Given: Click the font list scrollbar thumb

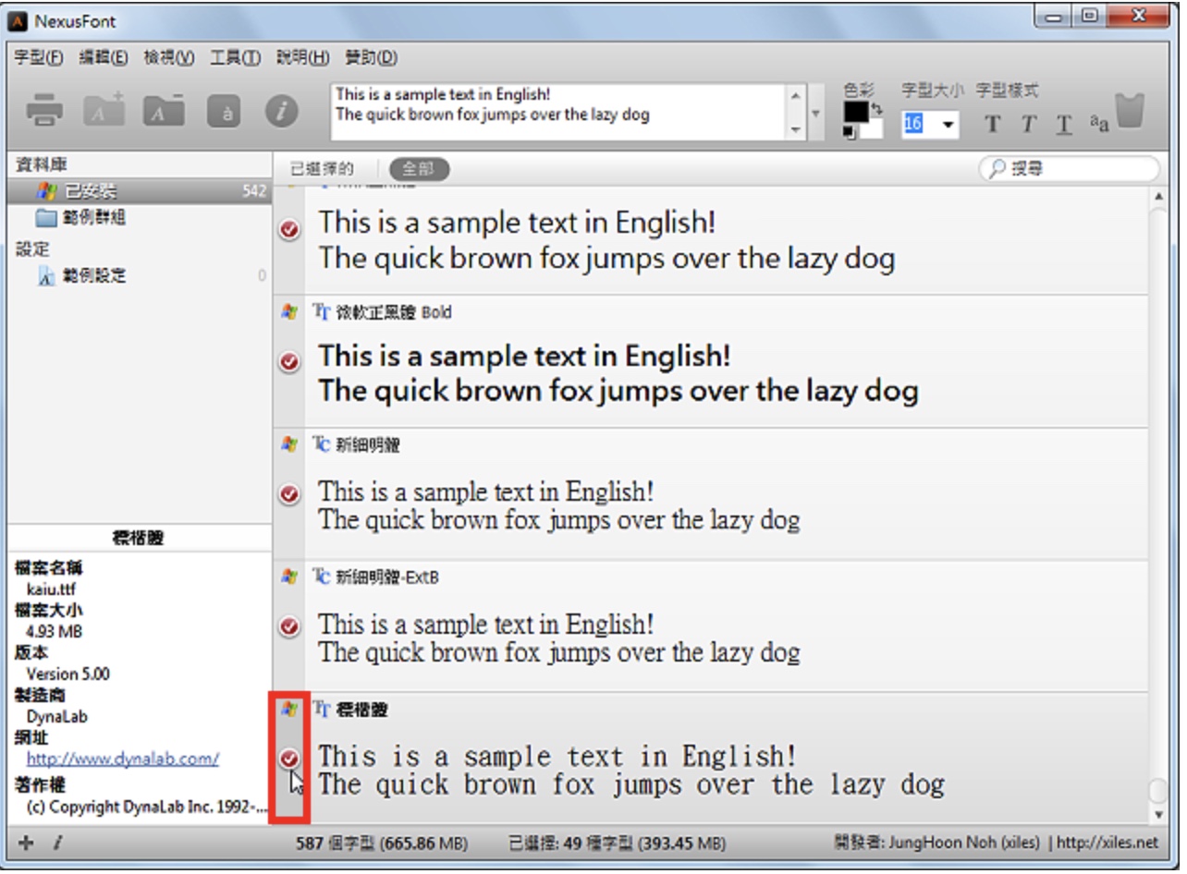Looking at the screenshot, I should click(1157, 792).
